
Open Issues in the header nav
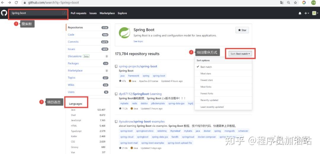[x=93, y=13]
